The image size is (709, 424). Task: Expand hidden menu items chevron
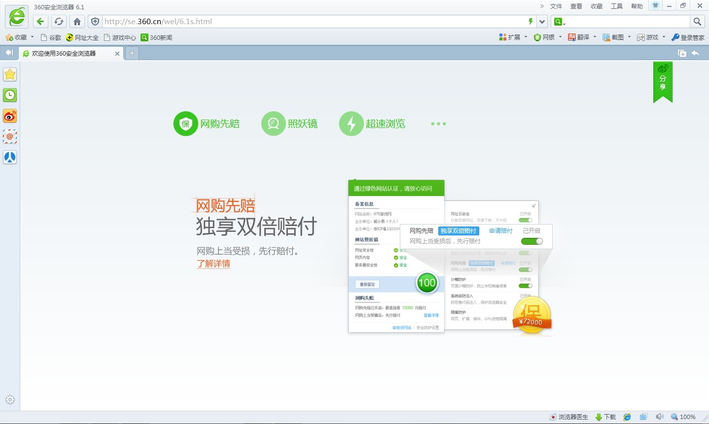[x=542, y=6]
